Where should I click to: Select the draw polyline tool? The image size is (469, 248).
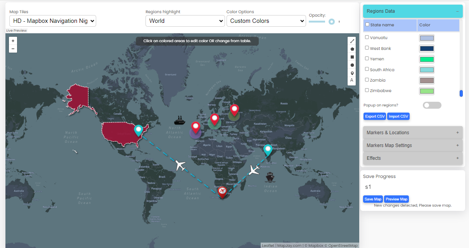pos(352,41)
